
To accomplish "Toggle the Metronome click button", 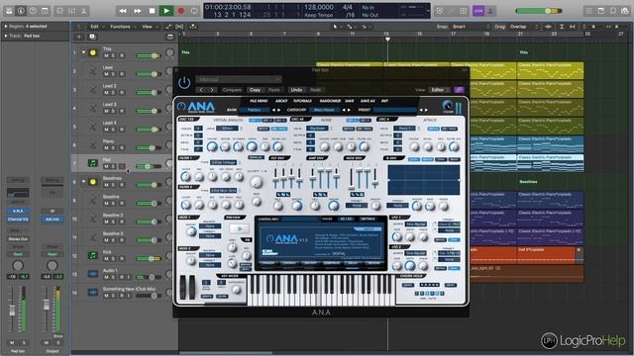I will tap(490, 11).
